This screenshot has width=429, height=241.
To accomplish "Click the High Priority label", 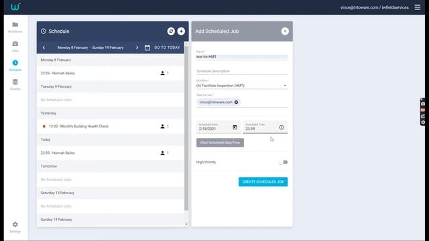I will click(x=206, y=162).
